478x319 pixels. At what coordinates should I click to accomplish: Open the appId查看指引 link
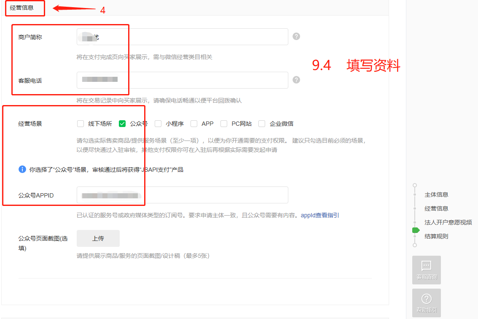pos(320,215)
